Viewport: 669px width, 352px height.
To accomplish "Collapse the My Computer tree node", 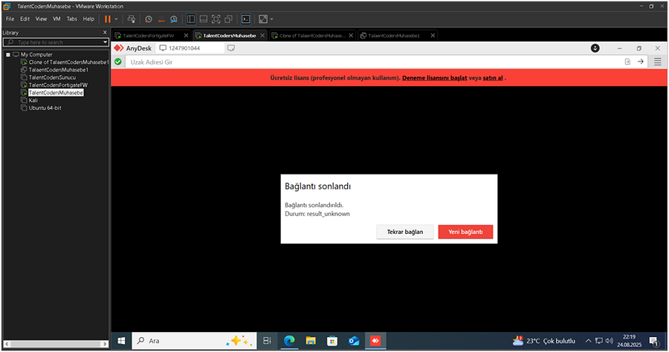I will point(8,54).
